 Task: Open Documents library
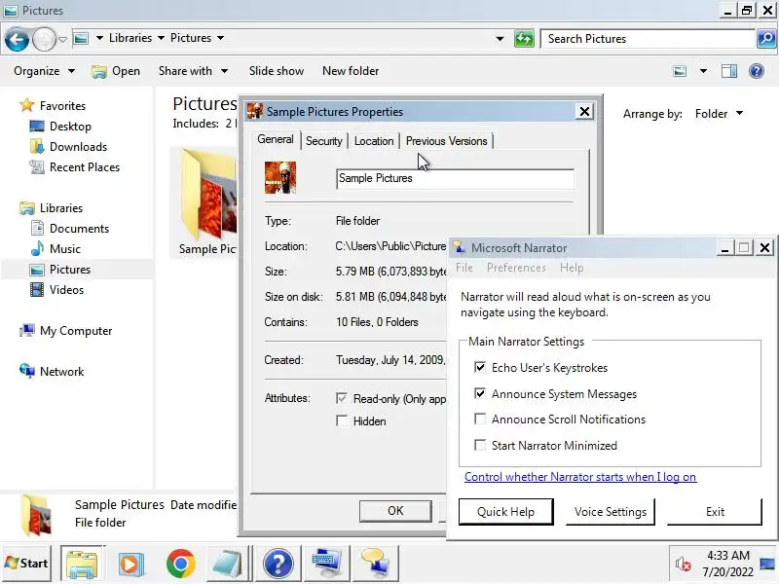click(79, 229)
